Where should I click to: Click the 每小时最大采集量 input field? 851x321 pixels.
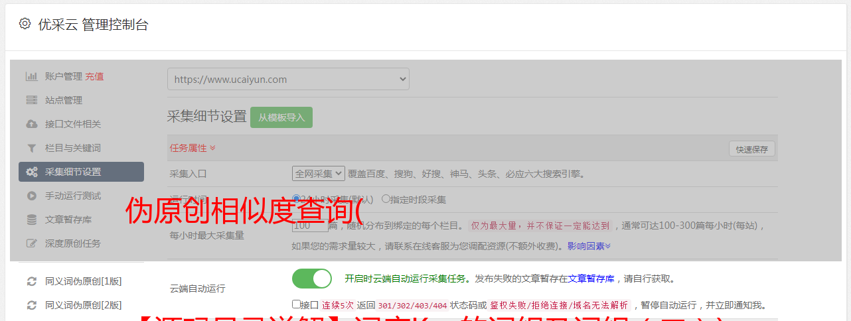click(310, 225)
